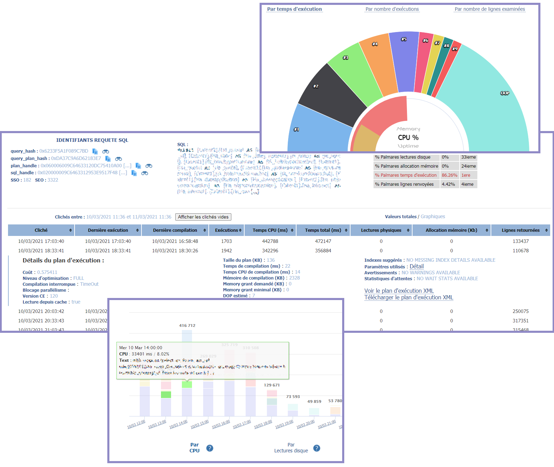554x467 pixels.
Task: Click the plan_handle value 0x060006009C64633120DC75410A00
Action: pos(81,166)
